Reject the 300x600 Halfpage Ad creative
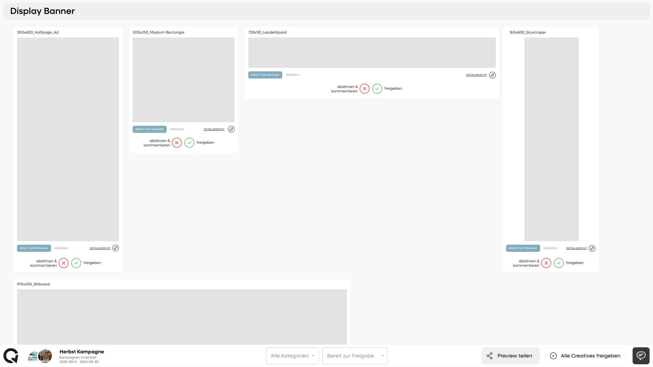Screen dimensions: 653x367 point(64,263)
